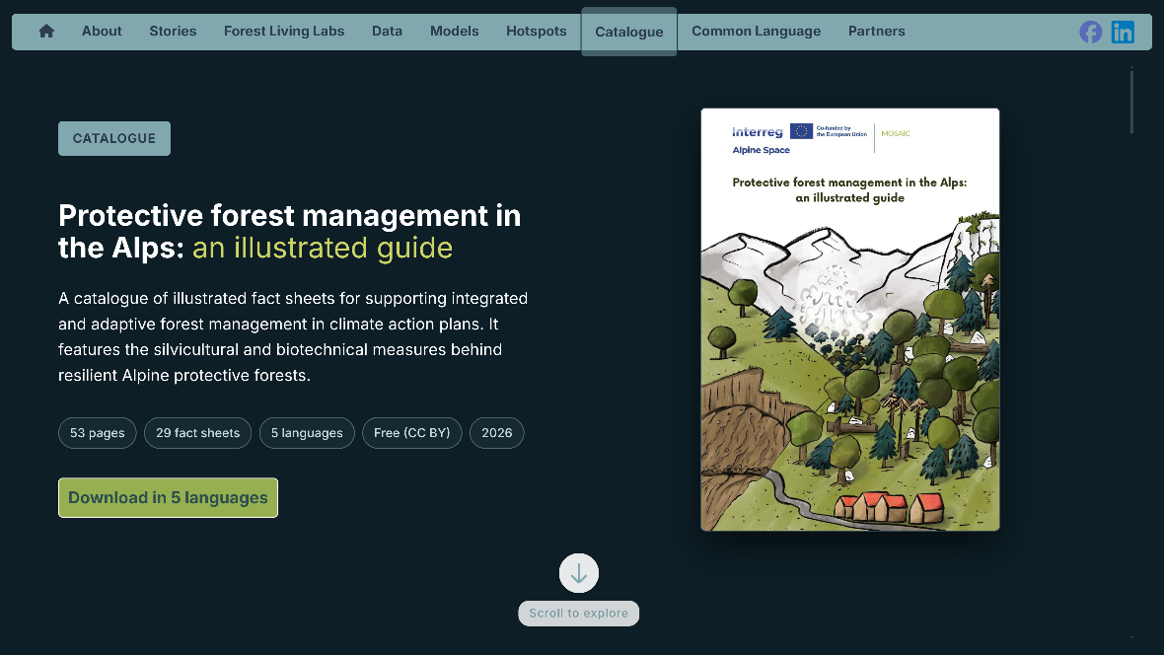Screen dimensions: 1164x655
Task: Open the illustrated guide cover thumbnail
Action: coord(850,320)
